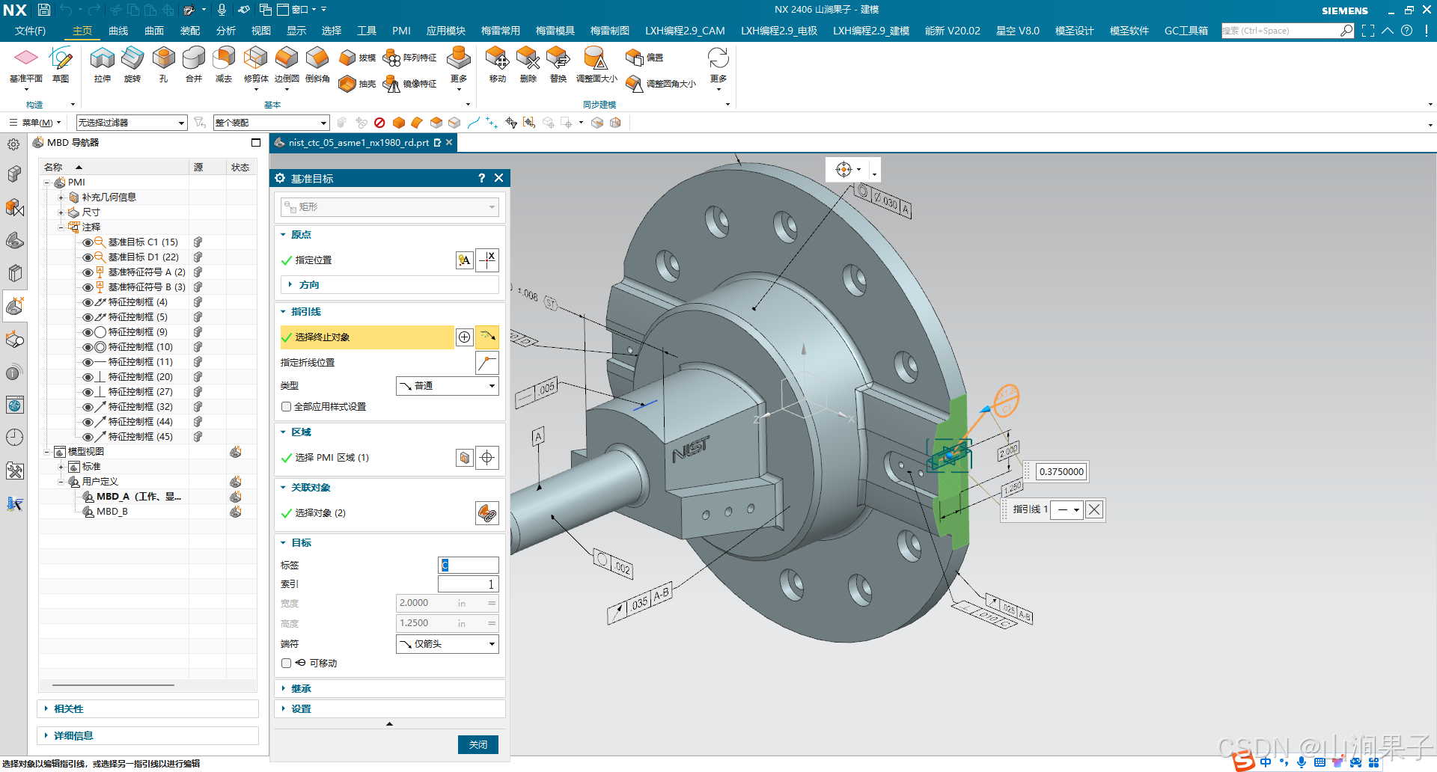Open the 整个装配 scope dropdown
The image size is (1437, 772).
271,123
